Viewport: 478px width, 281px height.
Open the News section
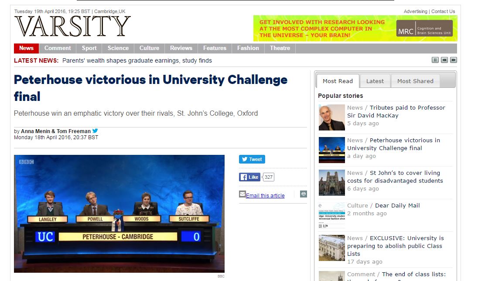coord(26,48)
